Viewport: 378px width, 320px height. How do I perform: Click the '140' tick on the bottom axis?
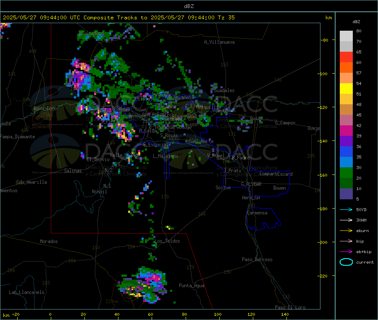[x=285, y=314]
